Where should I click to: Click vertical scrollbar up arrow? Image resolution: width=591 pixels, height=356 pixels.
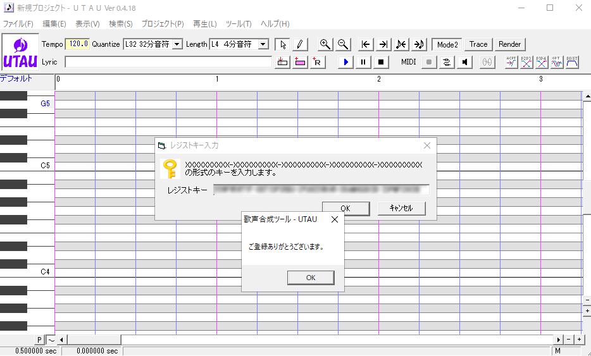click(587, 97)
